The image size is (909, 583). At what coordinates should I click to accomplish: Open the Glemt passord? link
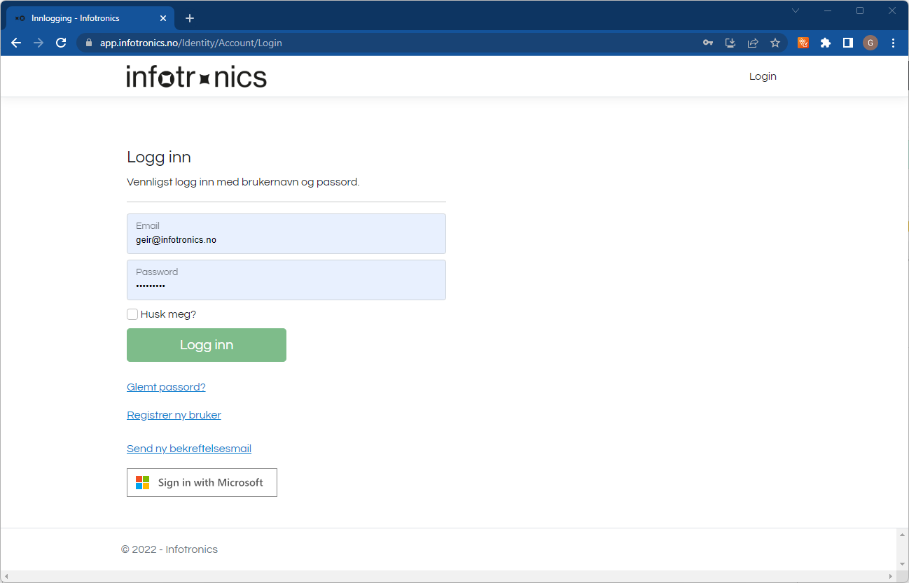tap(166, 387)
